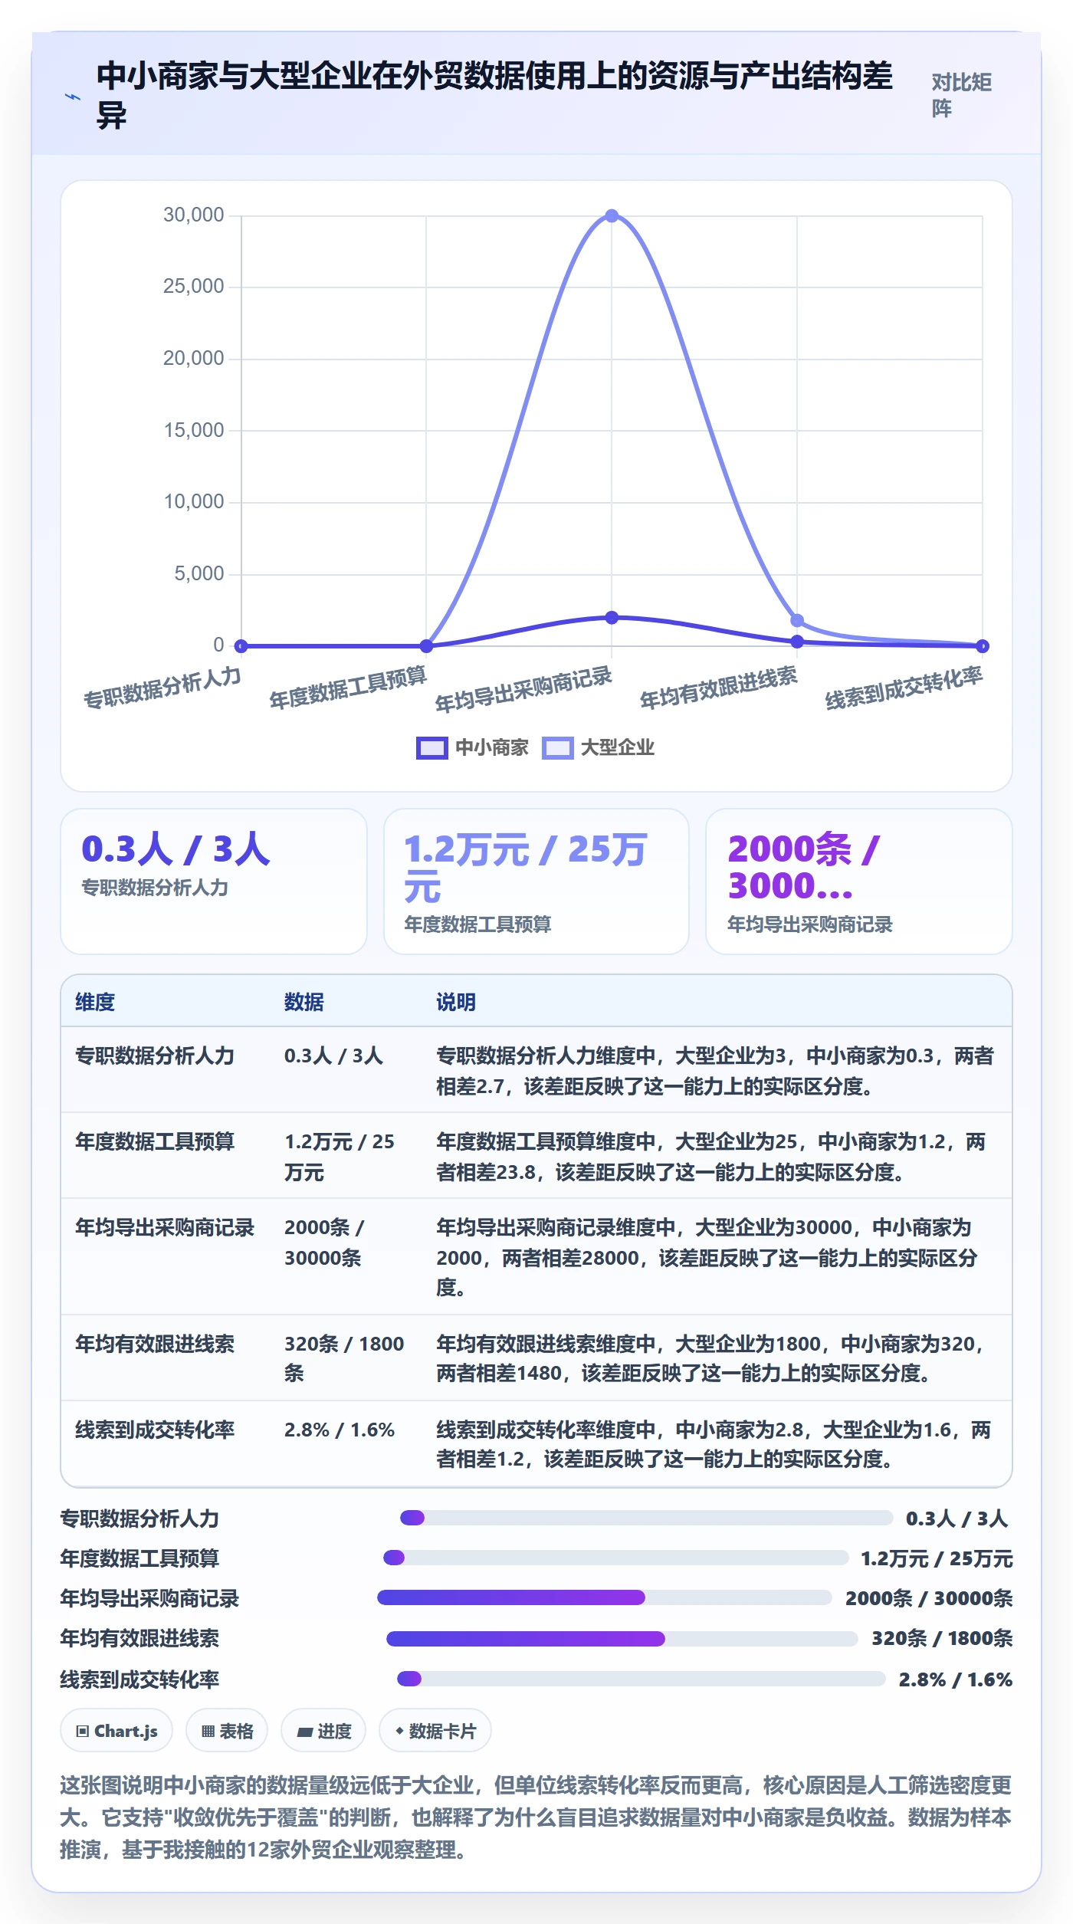Click the 年度数据工具预算 progress bar

point(615,1558)
